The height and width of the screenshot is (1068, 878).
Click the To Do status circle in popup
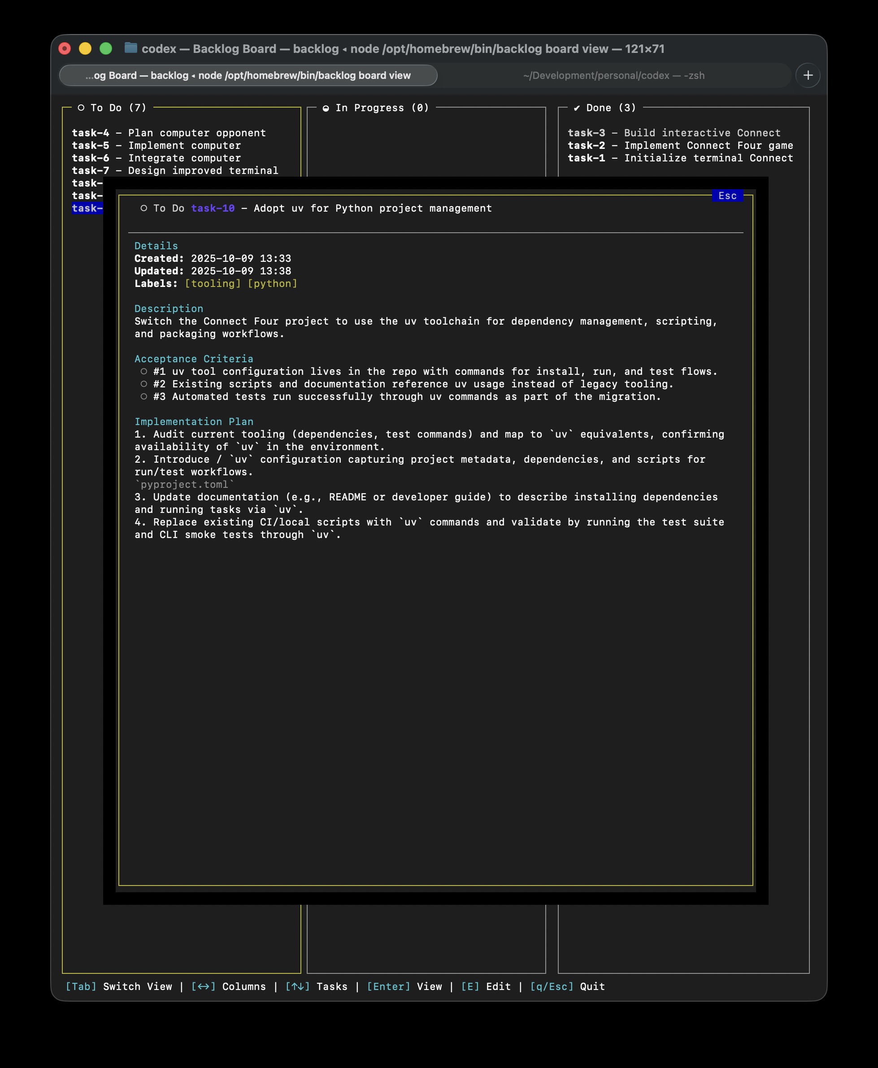pyautogui.click(x=143, y=208)
